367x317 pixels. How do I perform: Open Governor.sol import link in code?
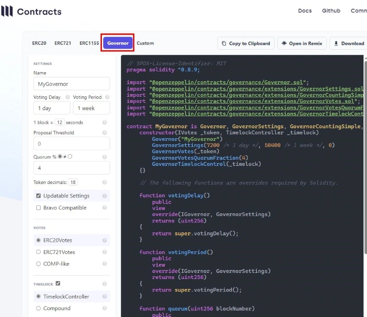pos(228,82)
